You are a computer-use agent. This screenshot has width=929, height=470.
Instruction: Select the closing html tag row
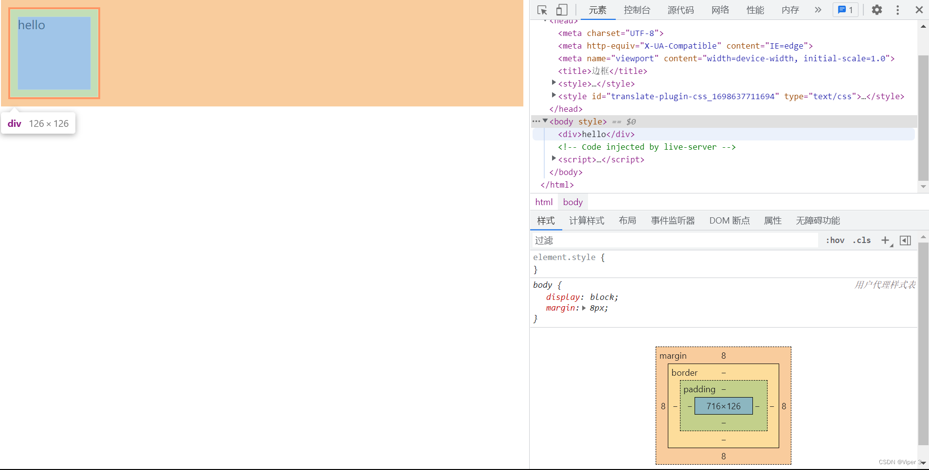pyautogui.click(x=557, y=185)
